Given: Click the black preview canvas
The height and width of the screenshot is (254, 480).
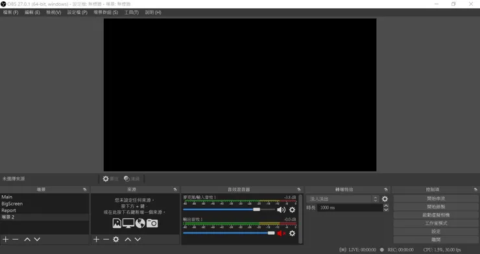Looking at the screenshot, I should (x=240, y=95).
